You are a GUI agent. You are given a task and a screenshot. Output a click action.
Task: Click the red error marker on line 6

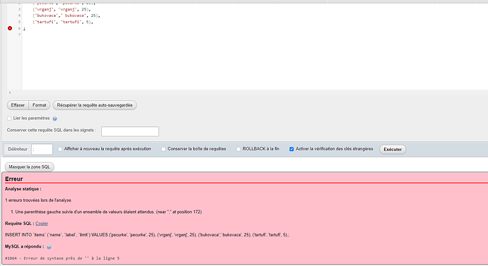10,28
